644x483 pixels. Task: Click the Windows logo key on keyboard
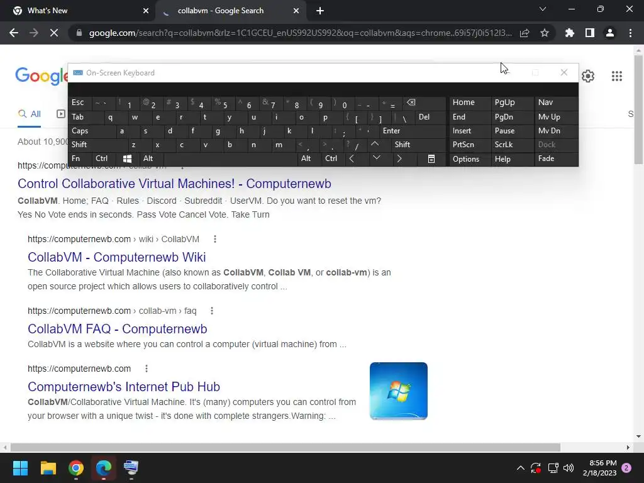127,158
